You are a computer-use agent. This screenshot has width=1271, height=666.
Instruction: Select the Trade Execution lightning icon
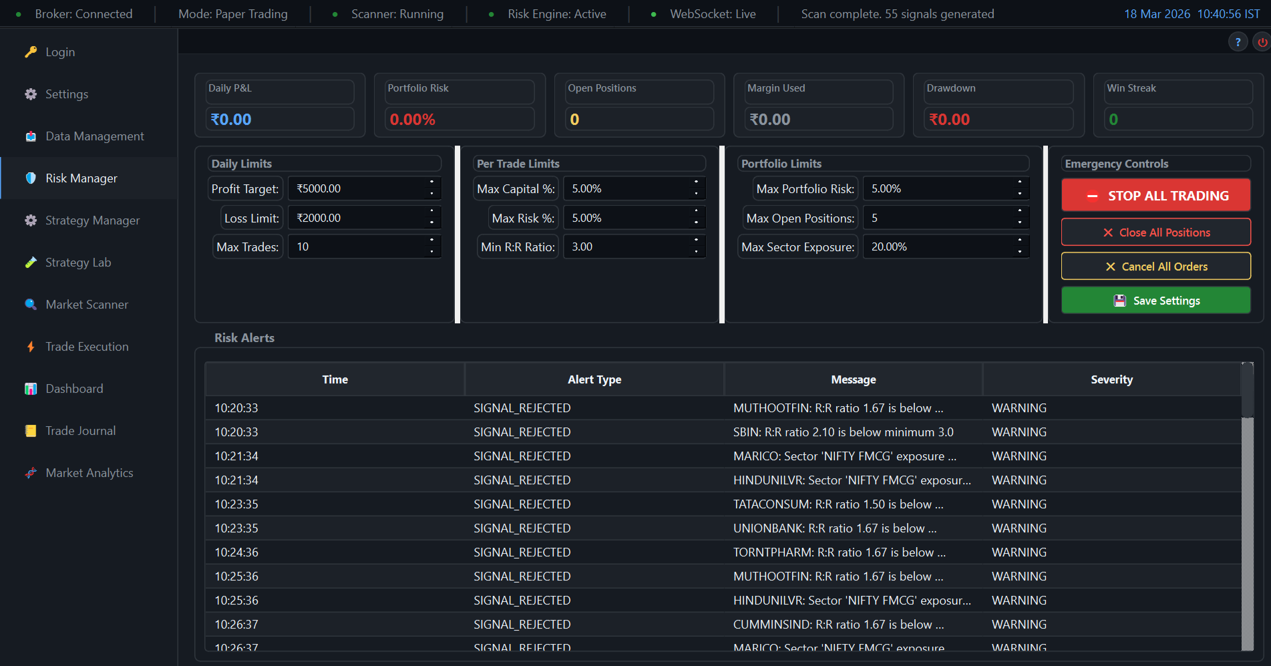[31, 346]
